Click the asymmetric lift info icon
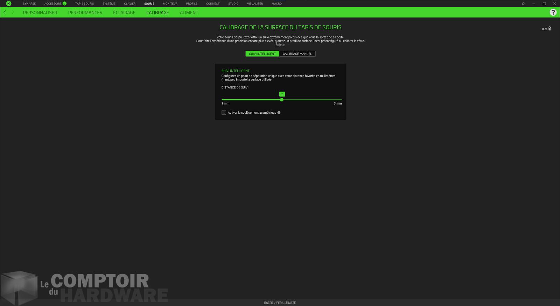560x306 pixels. (279, 113)
